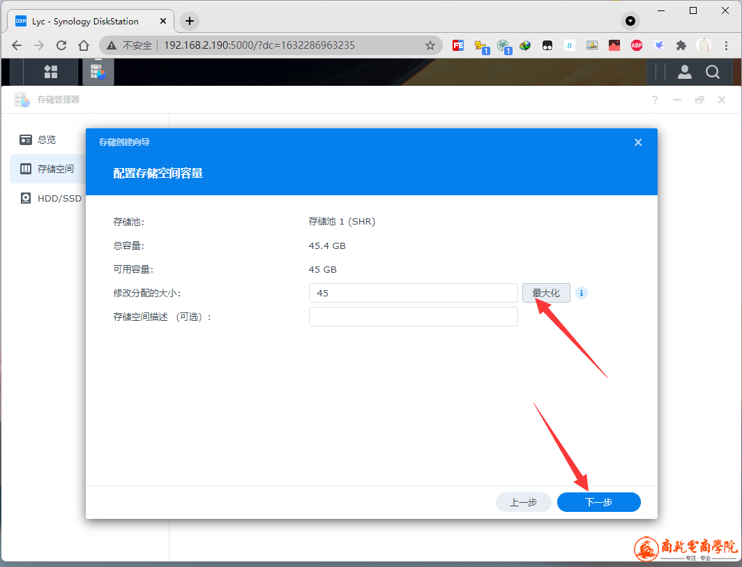Click the 最大化 button
742x567 pixels.
(x=546, y=293)
